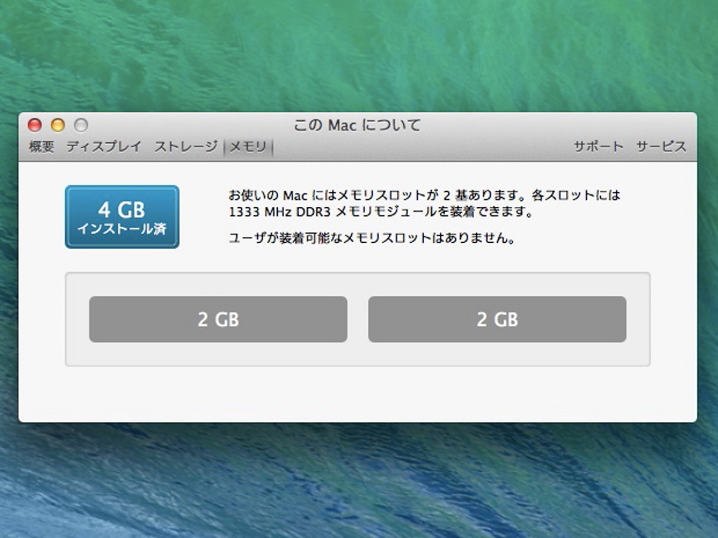Click empty toolbar space between メモリ and サポート

[x=419, y=146]
